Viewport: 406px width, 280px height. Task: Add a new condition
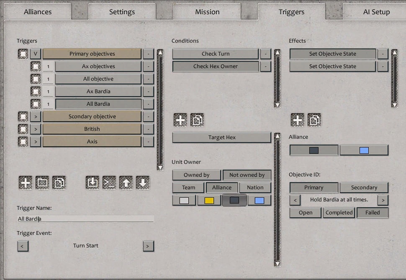[180, 120]
